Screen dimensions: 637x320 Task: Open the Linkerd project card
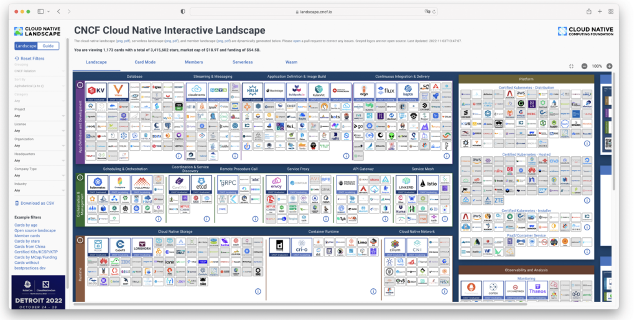pos(406,184)
